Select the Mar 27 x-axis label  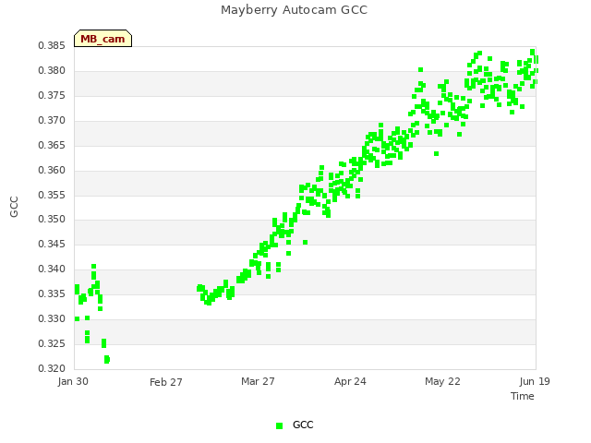258,381
